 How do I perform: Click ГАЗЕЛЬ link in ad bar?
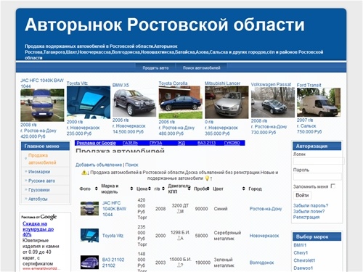(130, 143)
